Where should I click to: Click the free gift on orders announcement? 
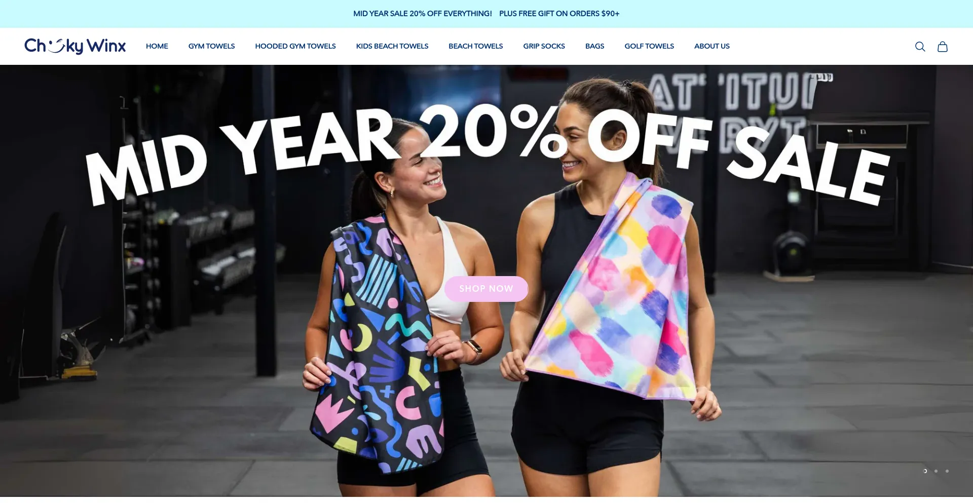tap(559, 14)
